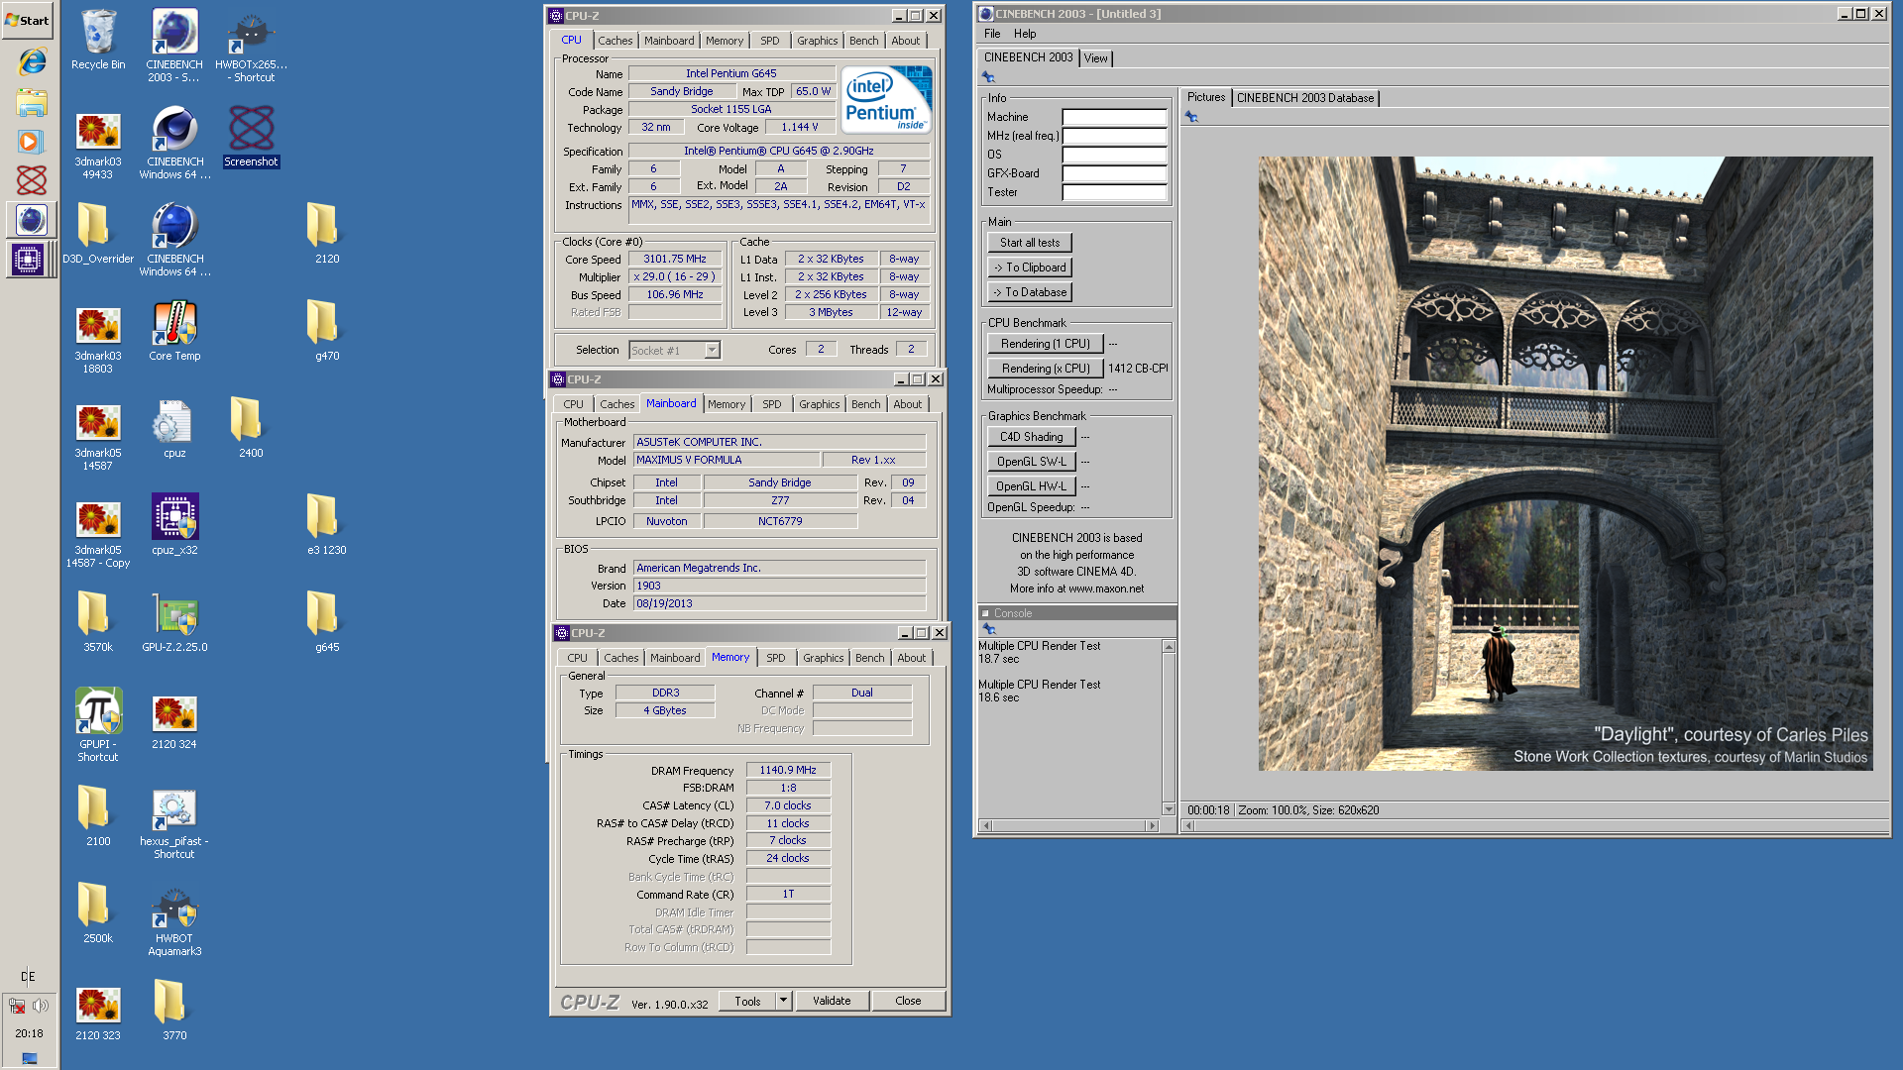Image resolution: width=1903 pixels, height=1070 pixels.
Task: Expand the CPU-Z Tools dropdown arrow
Action: (x=783, y=1001)
